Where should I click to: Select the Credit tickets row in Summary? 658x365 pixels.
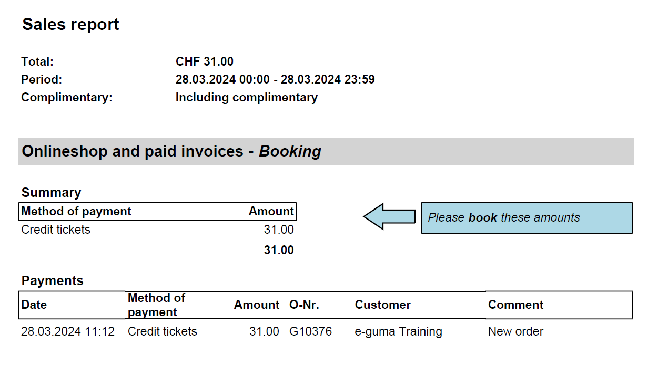tap(158, 230)
